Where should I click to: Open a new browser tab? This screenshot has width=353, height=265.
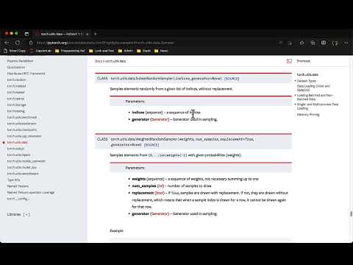[x=96, y=34]
